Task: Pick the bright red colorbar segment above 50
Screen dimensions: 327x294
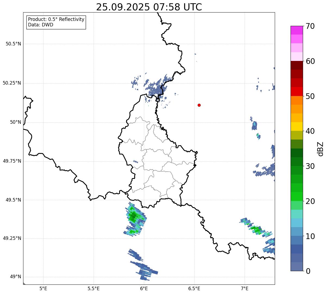Action: (297, 92)
